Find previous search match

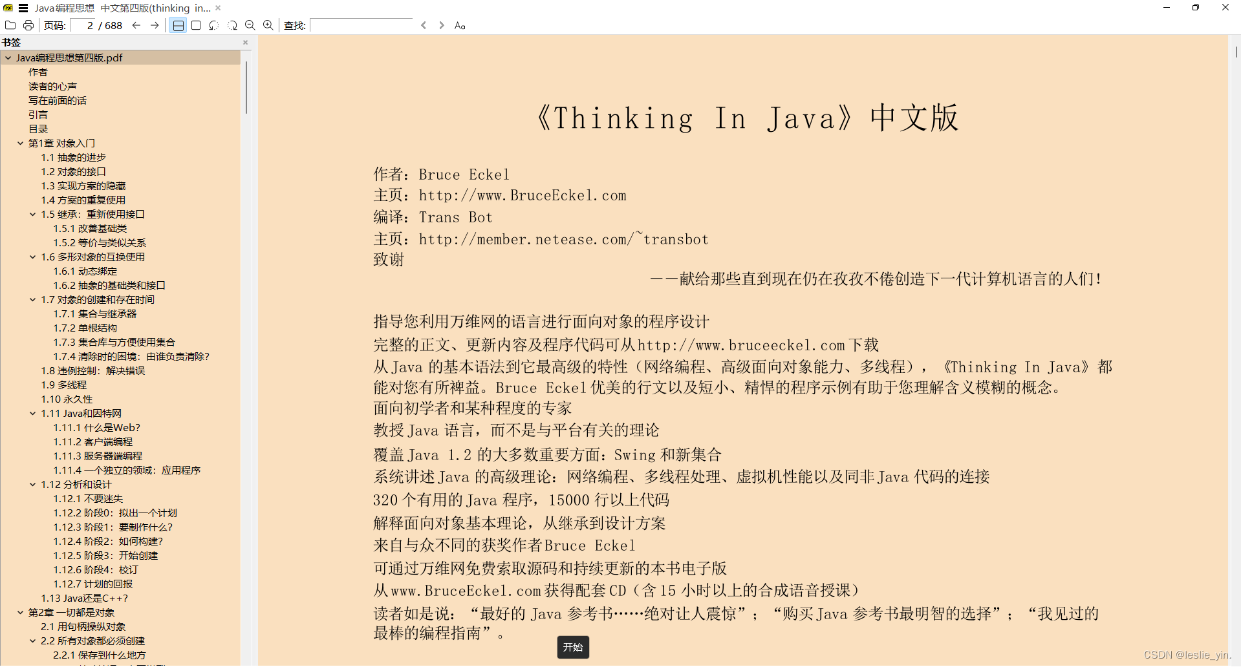424,25
